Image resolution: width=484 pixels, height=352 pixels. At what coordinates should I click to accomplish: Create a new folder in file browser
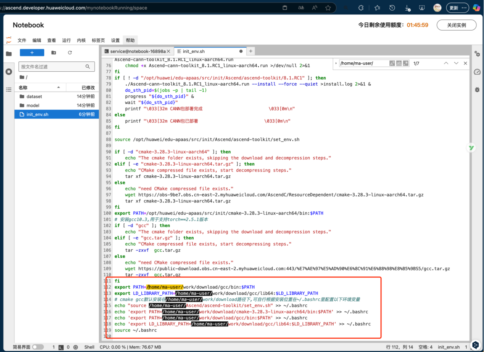(x=54, y=52)
